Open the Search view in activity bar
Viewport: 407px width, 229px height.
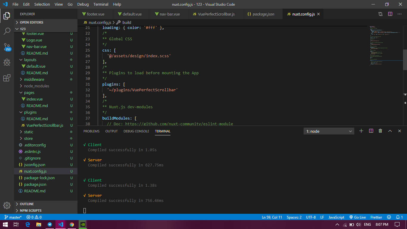click(7, 31)
